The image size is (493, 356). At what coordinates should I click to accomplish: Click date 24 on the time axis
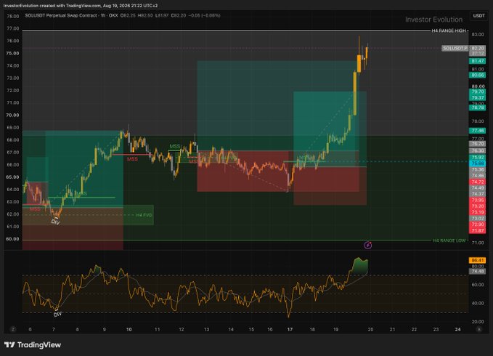457,329
